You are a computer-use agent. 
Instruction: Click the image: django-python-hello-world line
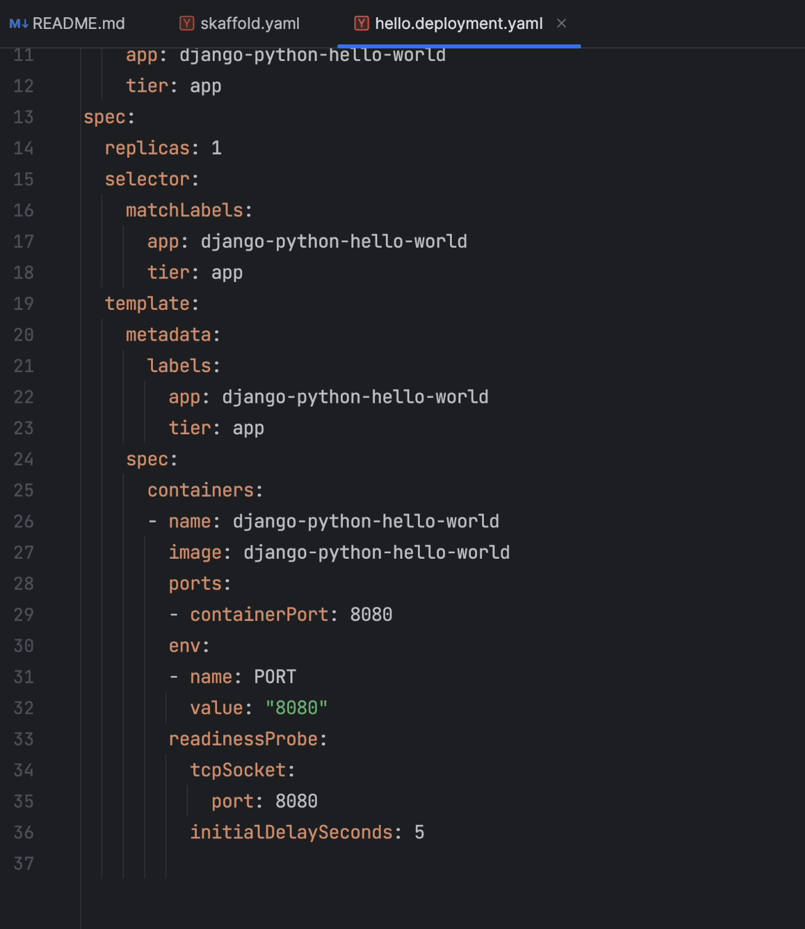tap(338, 552)
